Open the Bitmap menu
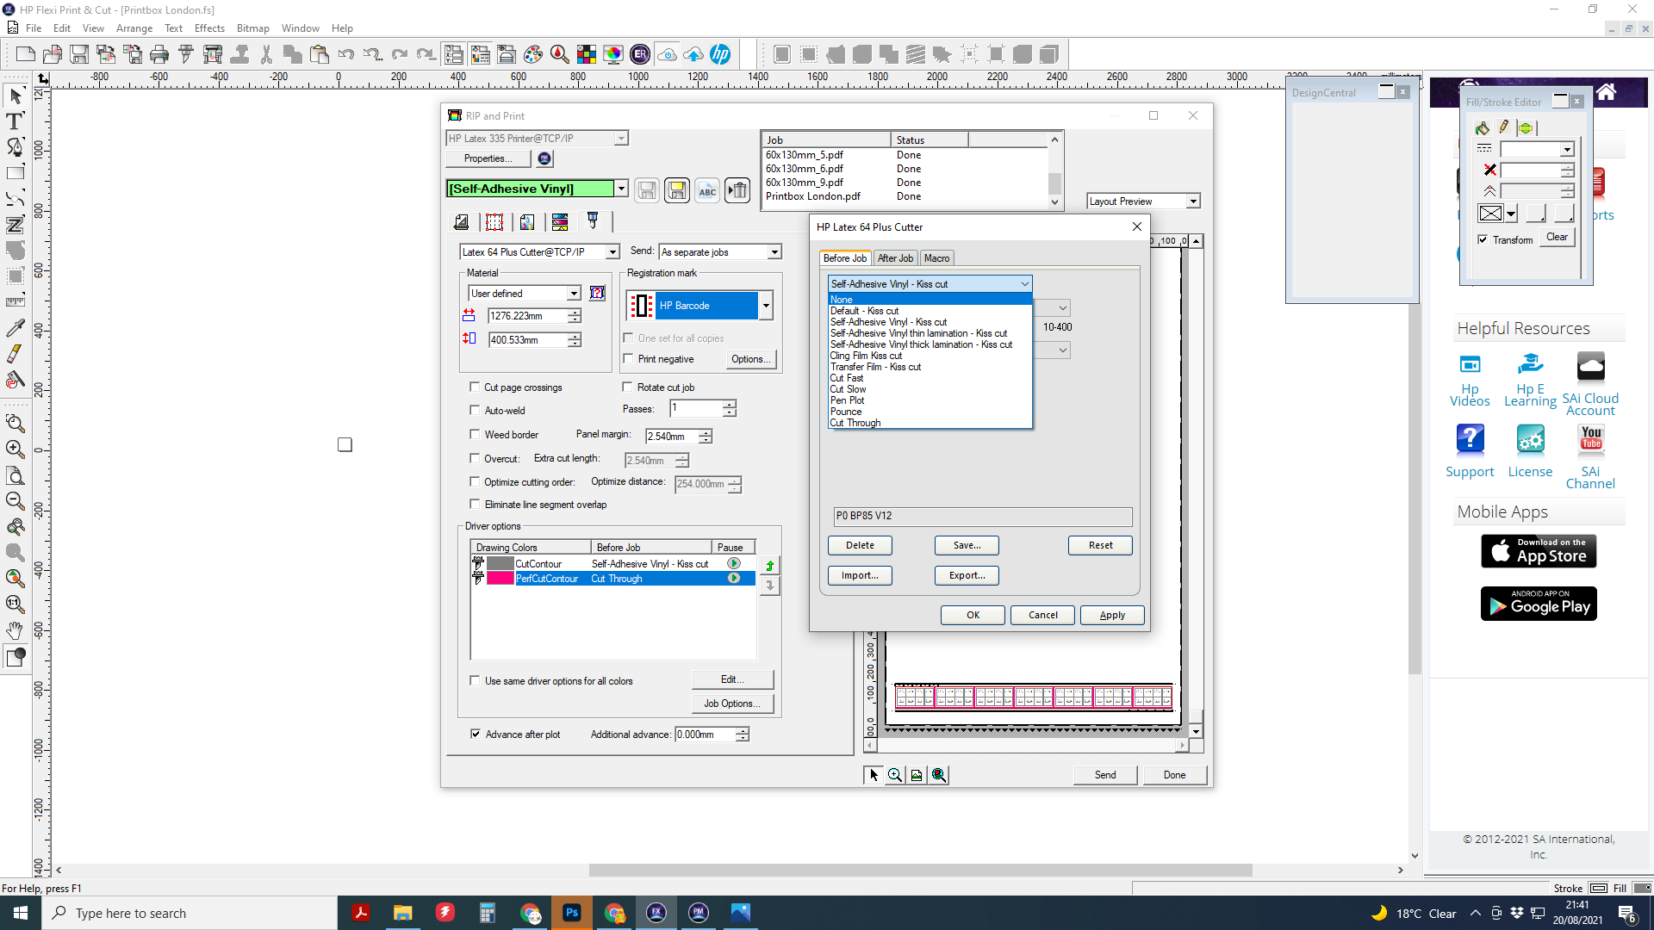The width and height of the screenshot is (1654, 930). tap(253, 28)
